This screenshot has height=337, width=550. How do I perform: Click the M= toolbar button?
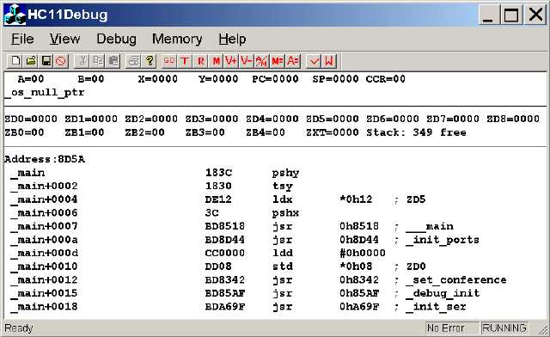point(277,61)
